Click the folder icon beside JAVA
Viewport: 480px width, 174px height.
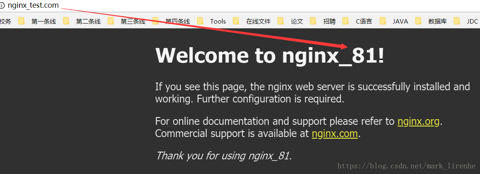[383, 21]
